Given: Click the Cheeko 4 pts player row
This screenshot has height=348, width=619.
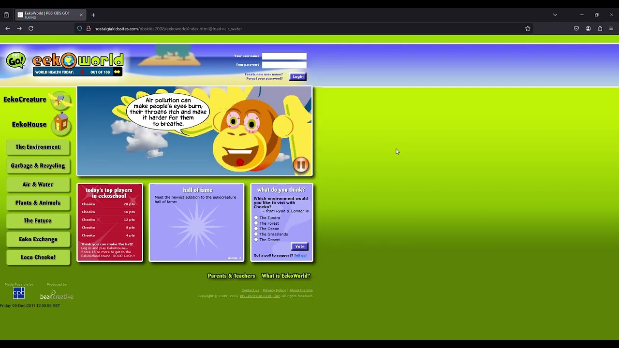Looking at the screenshot, I should (x=109, y=235).
